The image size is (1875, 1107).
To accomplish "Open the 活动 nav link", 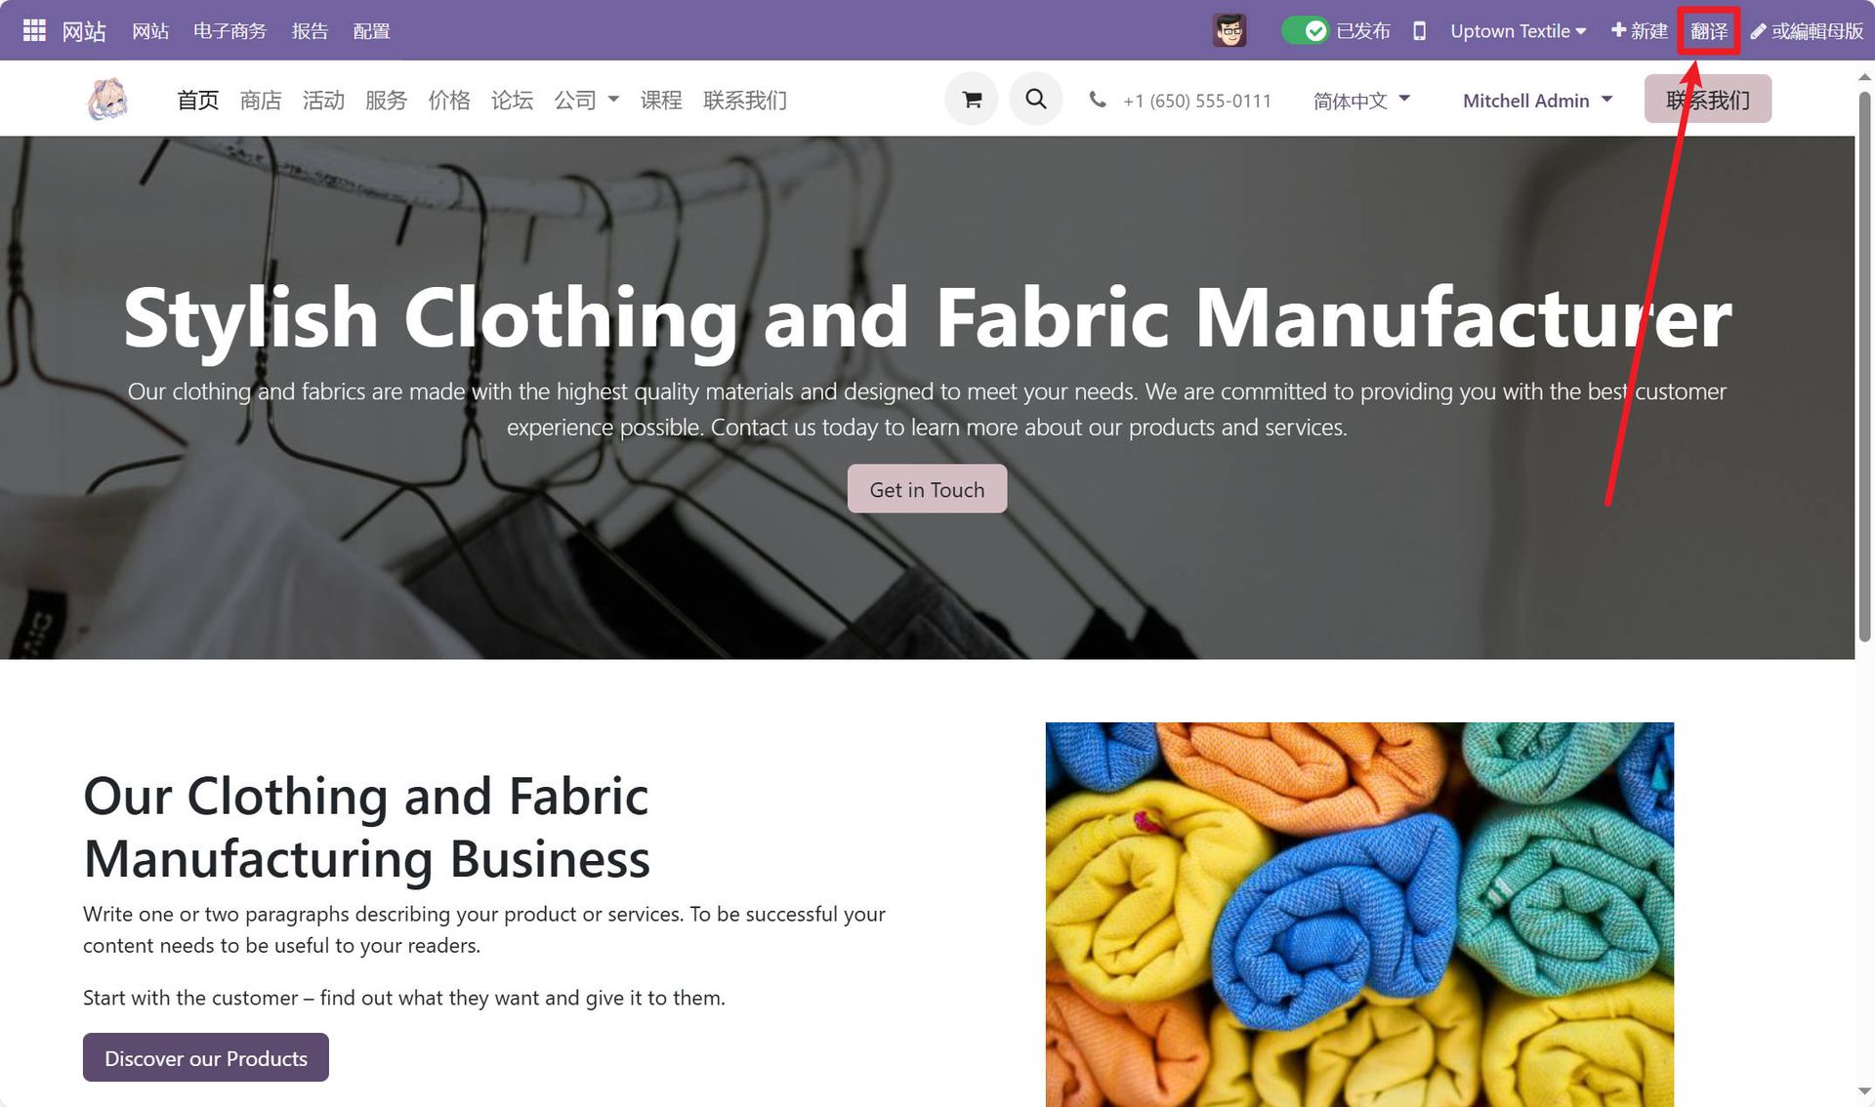I will (x=323, y=100).
